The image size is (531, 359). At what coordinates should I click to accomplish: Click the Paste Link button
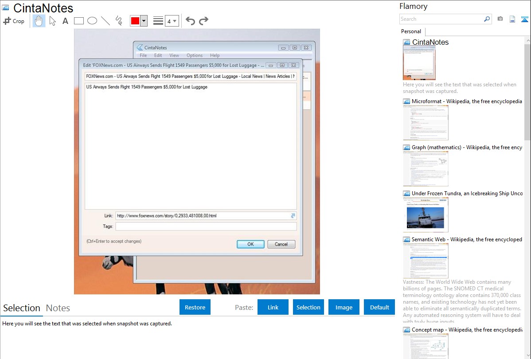click(273, 307)
